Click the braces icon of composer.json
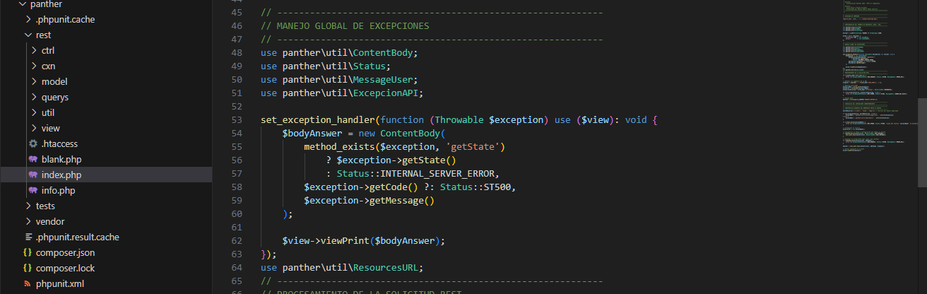This screenshot has height=294, width=927. tap(28, 252)
